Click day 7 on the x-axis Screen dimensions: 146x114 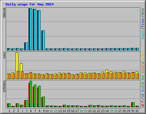pos(35,111)
